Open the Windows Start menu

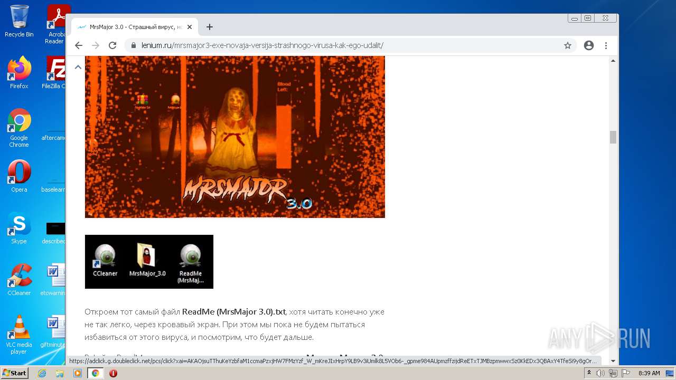click(x=14, y=373)
